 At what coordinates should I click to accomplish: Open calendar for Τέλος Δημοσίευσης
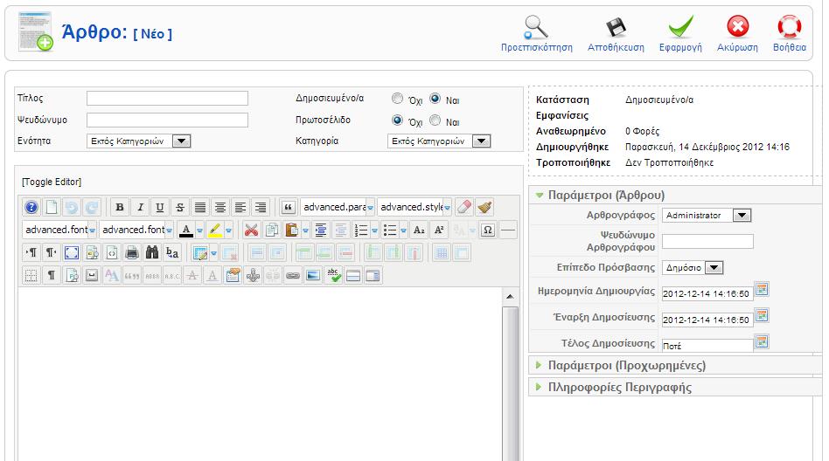(x=762, y=341)
